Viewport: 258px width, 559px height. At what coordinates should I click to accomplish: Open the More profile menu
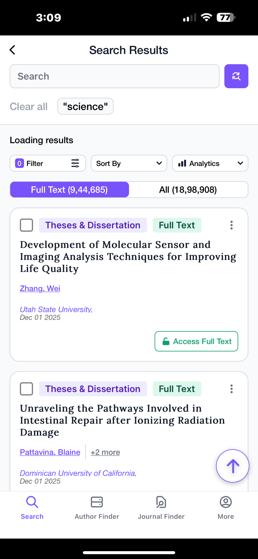tap(226, 508)
